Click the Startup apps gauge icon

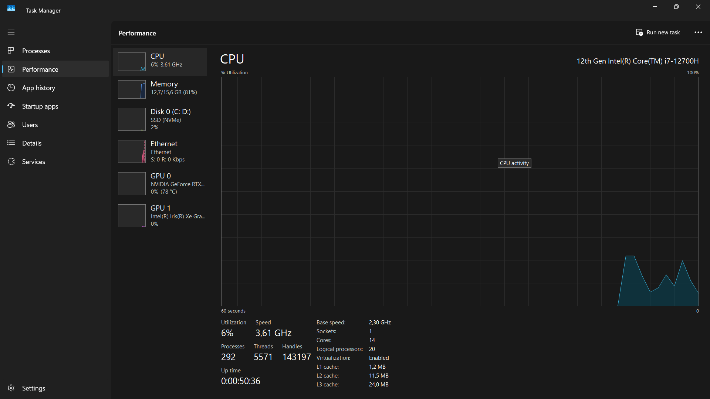point(11,106)
